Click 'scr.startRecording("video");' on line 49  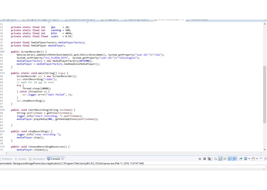(36, 79)
